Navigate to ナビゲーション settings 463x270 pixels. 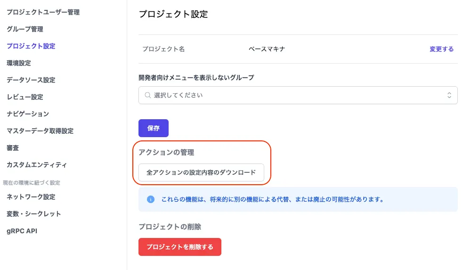[28, 114]
